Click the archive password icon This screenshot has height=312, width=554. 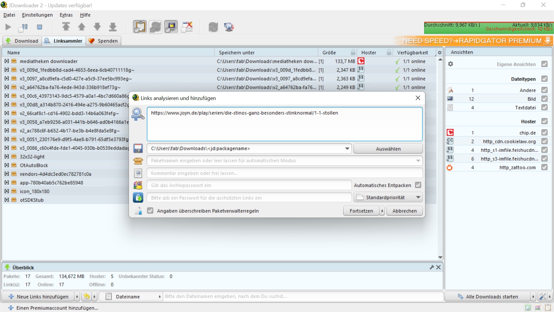click(x=138, y=185)
